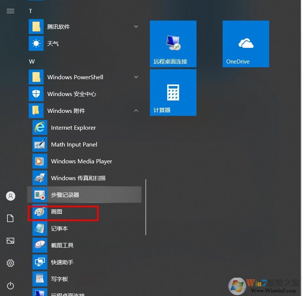The width and height of the screenshot is (302, 296).
Task: Collapse the Windows 附件 folder
Action: [136, 111]
